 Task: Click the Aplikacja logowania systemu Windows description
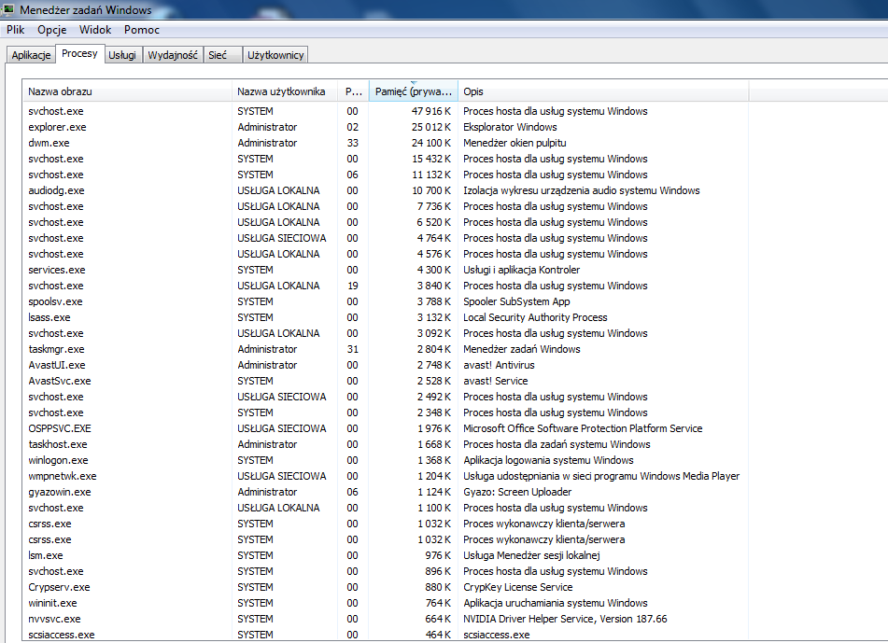point(548,459)
